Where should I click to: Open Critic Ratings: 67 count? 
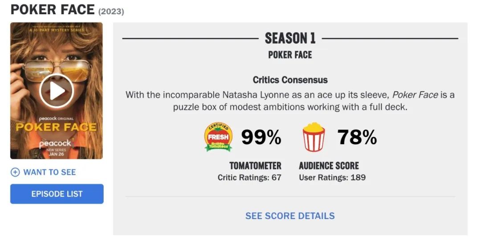tap(249, 178)
